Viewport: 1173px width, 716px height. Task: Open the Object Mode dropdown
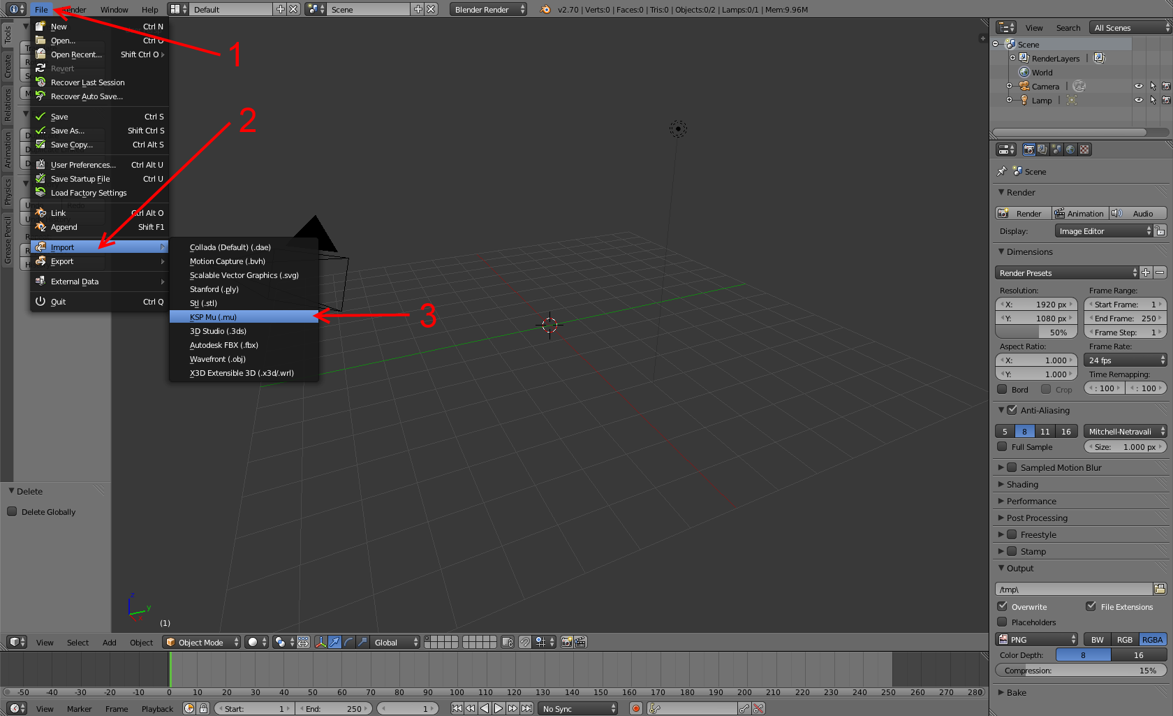click(202, 642)
